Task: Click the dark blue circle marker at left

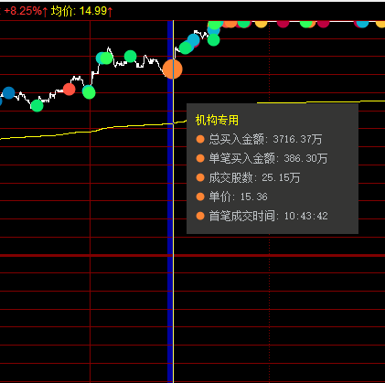Action: click(8, 92)
